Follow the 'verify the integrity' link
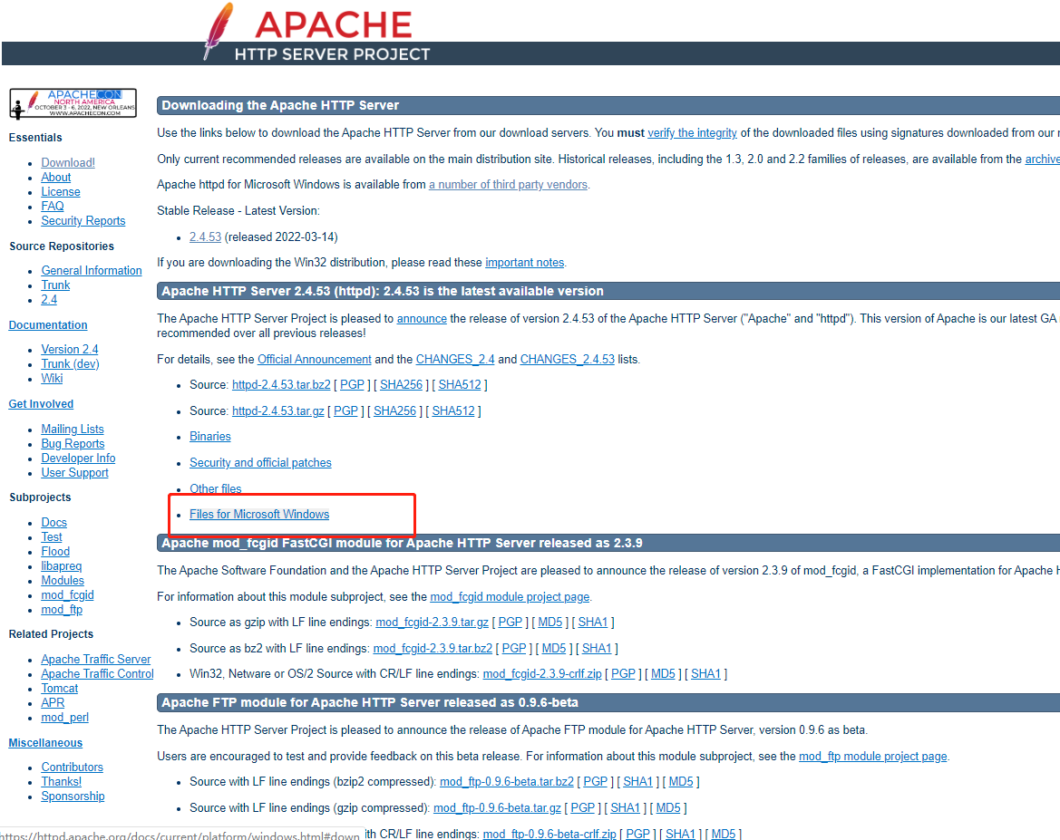 pyautogui.click(x=692, y=133)
